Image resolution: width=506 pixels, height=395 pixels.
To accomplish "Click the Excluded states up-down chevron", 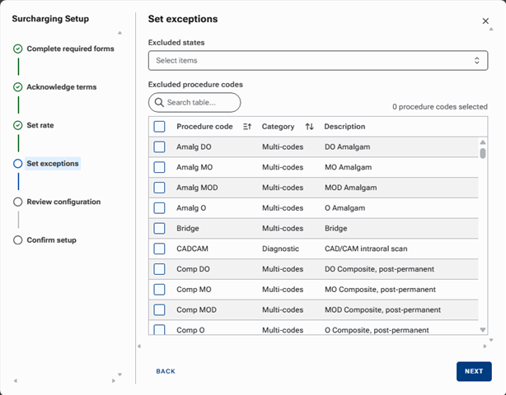I will tap(476, 61).
